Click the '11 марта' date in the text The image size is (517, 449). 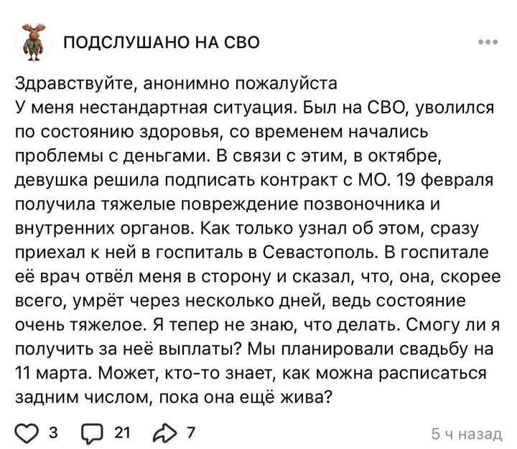pos(47,374)
